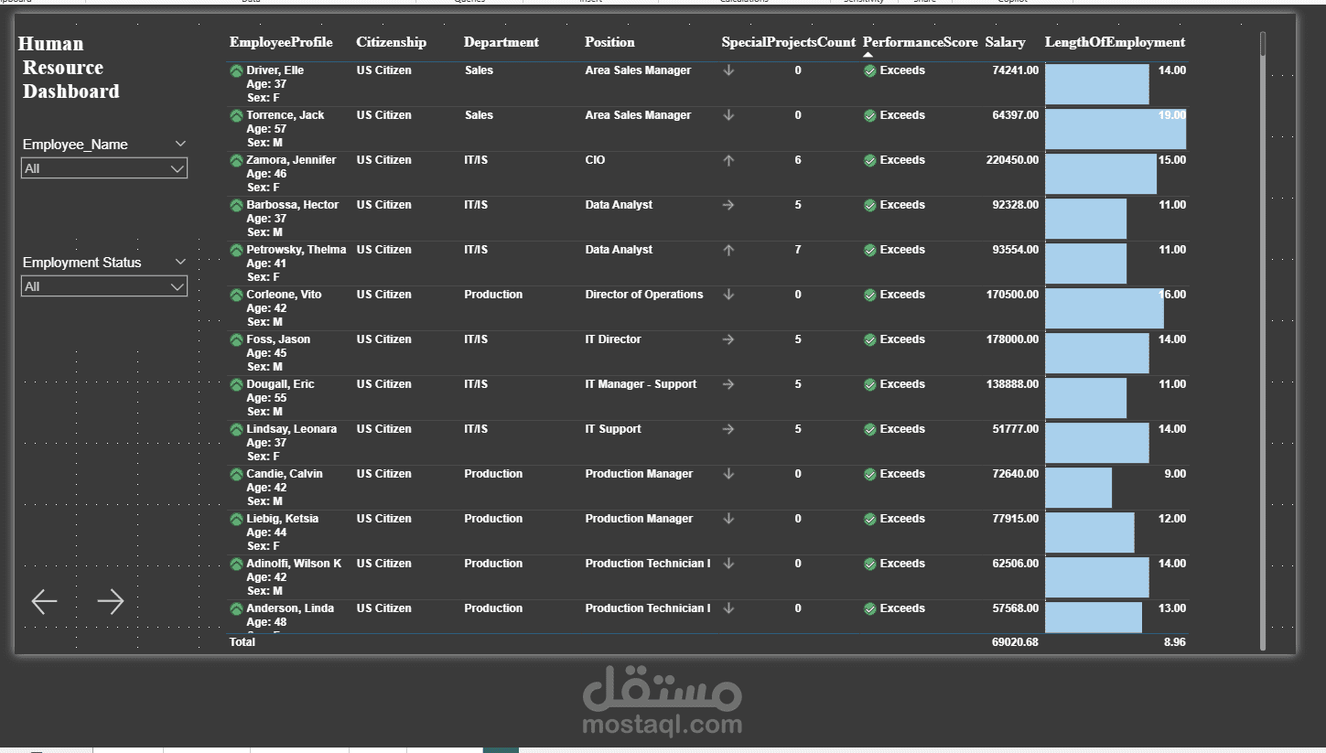Expand the Employee_Name slicer header chevron

click(x=180, y=144)
